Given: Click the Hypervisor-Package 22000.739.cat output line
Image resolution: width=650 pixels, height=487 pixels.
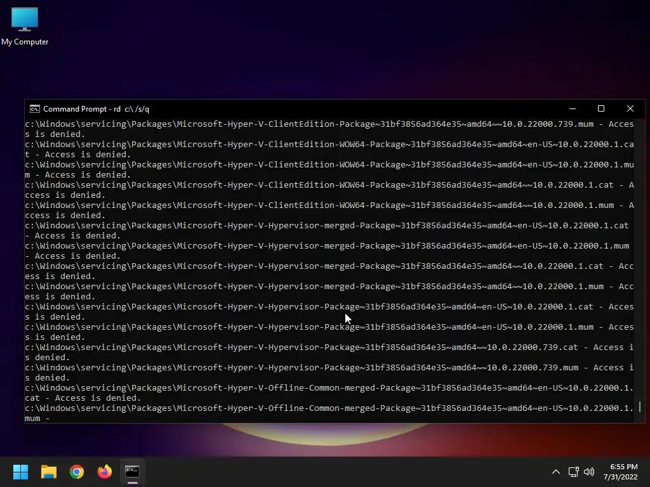Looking at the screenshot, I should [x=329, y=352].
